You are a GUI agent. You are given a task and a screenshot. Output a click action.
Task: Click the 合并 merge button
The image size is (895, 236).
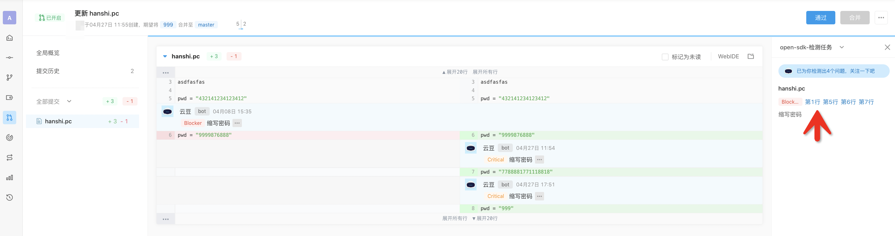click(x=855, y=18)
